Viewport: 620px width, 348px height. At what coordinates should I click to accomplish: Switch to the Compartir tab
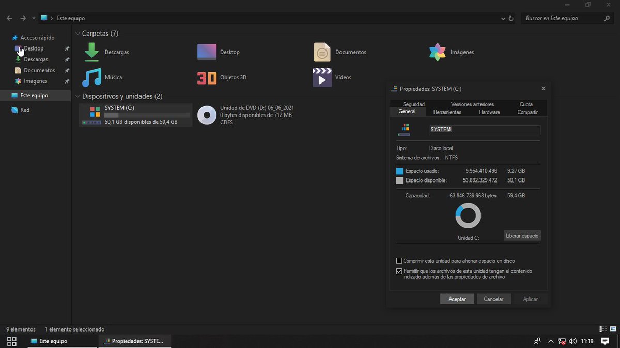click(x=528, y=112)
